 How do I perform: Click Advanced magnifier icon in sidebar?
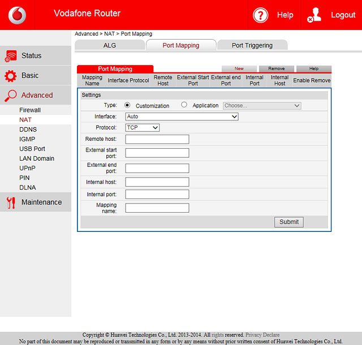coord(10,96)
